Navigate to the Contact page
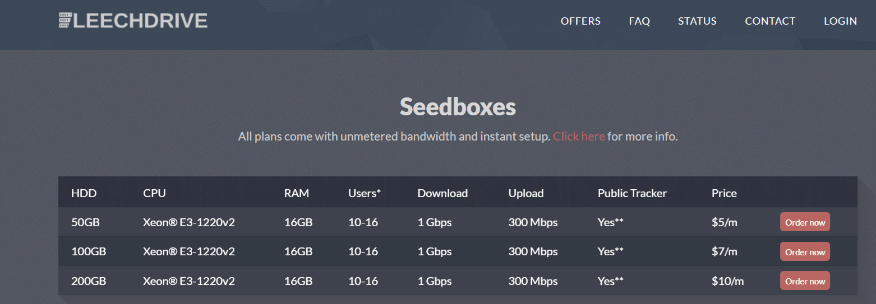Image resolution: width=876 pixels, height=304 pixels. (770, 21)
